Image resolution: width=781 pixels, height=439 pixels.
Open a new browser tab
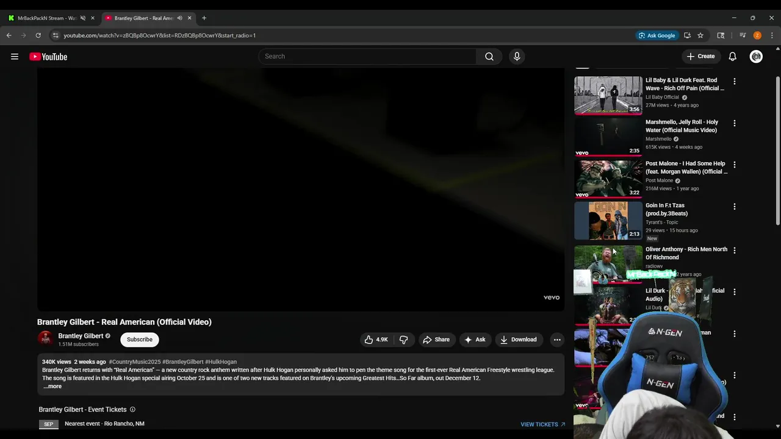(x=204, y=18)
